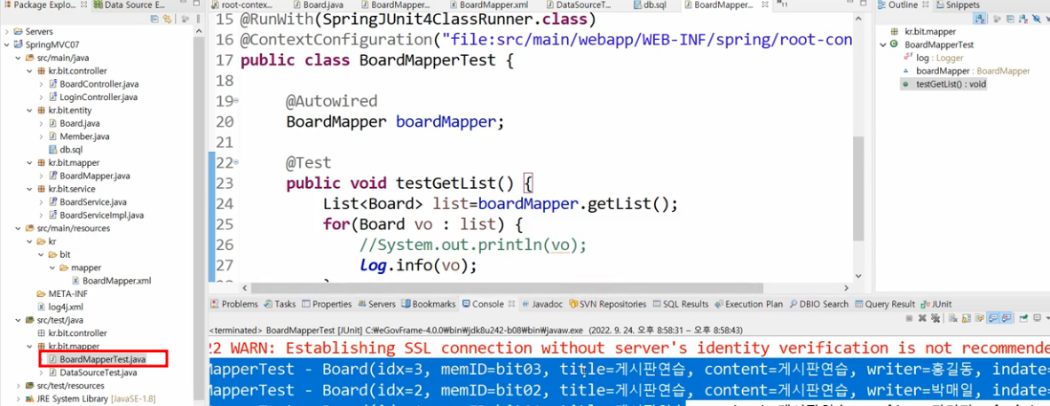
Task: Open SVN Repositories tab
Action: pyautogui.click(x=607, y=304)
